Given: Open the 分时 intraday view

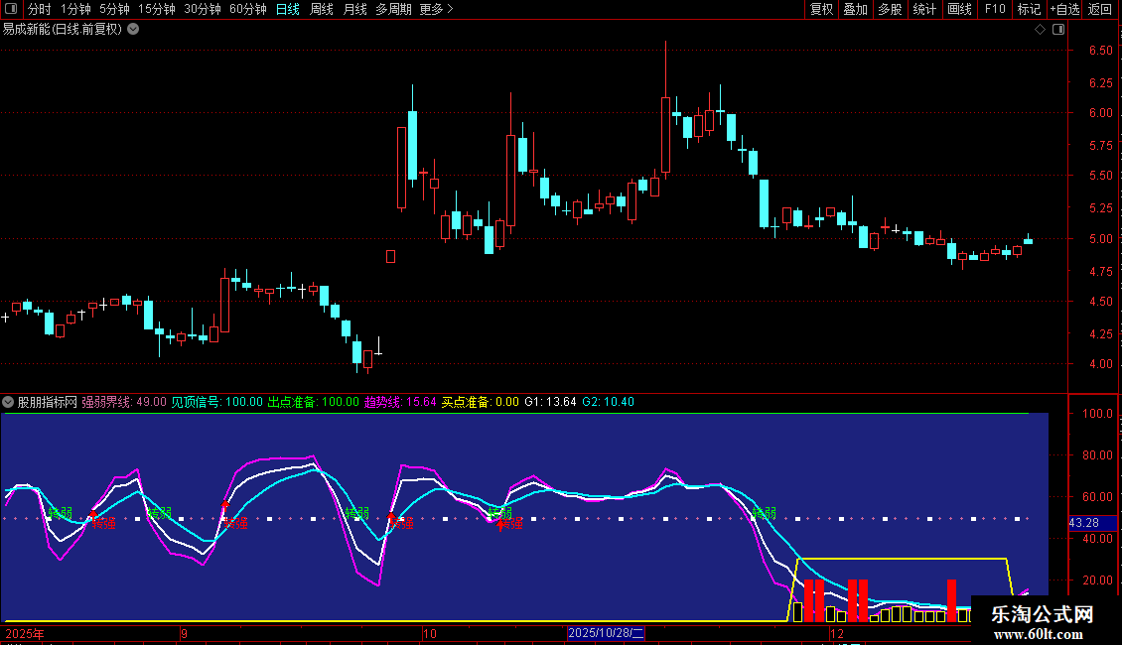Looking at the screenshot, I should [x=40, y=9].
